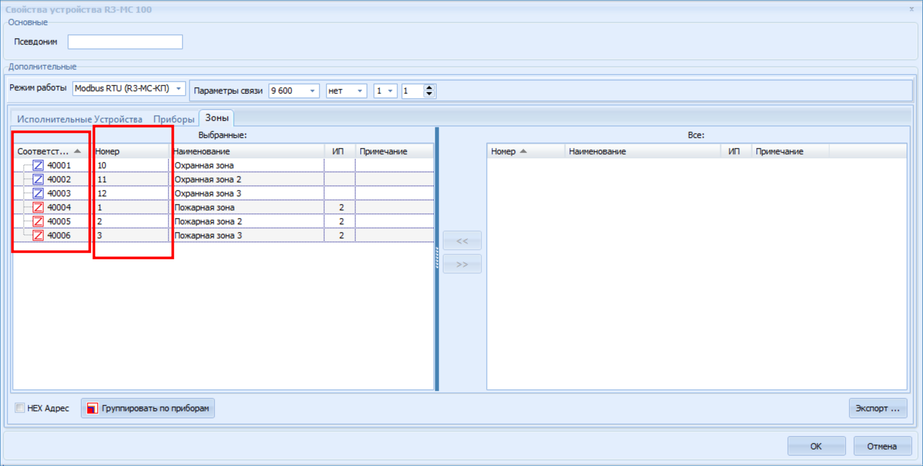
Task: Open the baud rate 9 600 dropdown
Action: [x=312, y=91]
